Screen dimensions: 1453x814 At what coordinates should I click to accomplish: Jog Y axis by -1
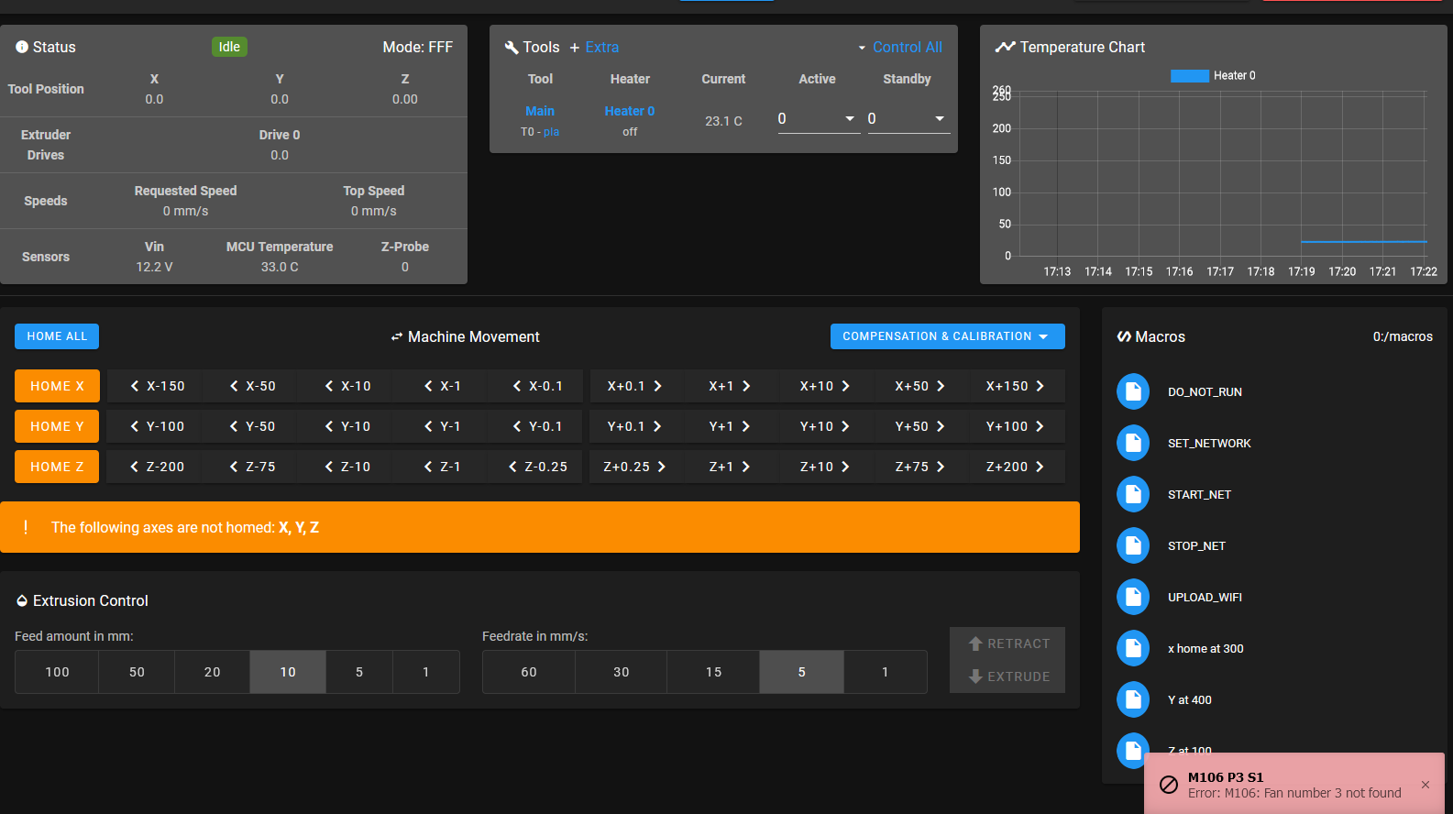coord(443,426)
